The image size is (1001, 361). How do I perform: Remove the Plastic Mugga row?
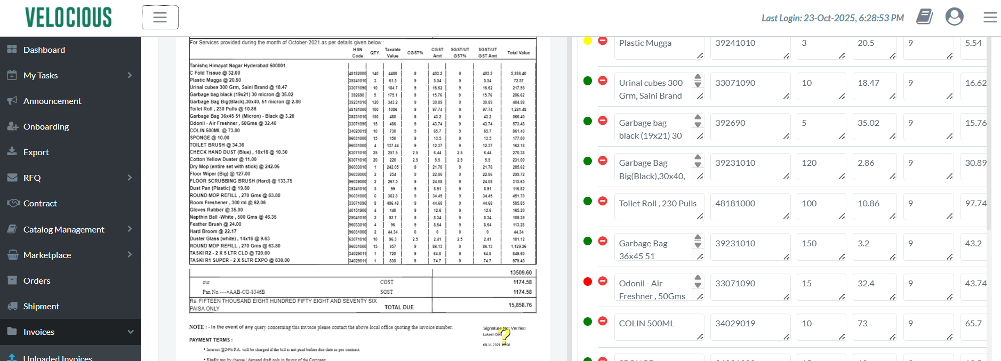point(603,41)
